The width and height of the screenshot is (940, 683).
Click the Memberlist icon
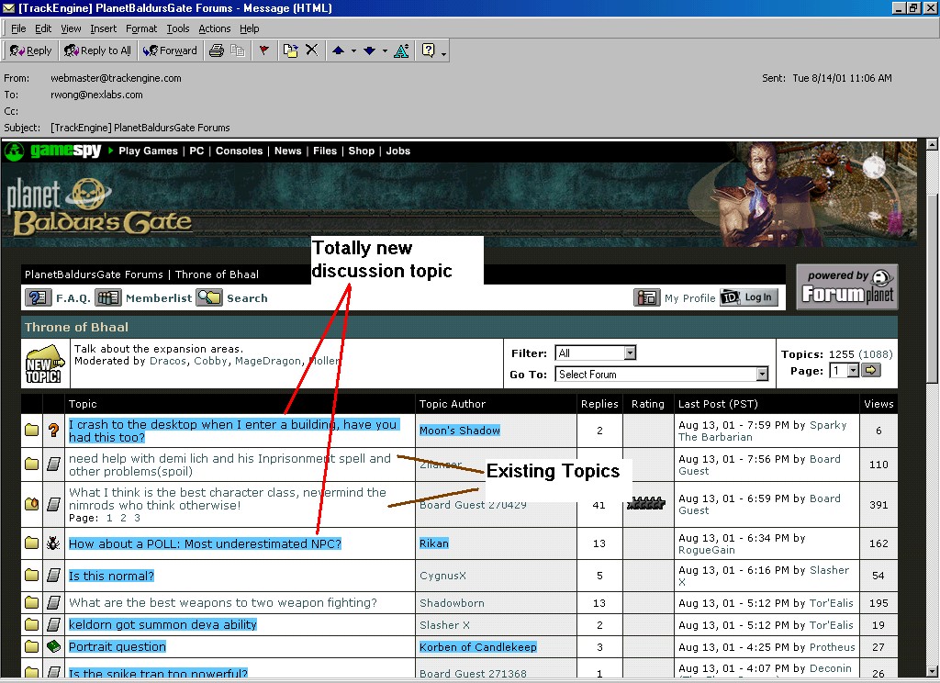tap(108, 297)
